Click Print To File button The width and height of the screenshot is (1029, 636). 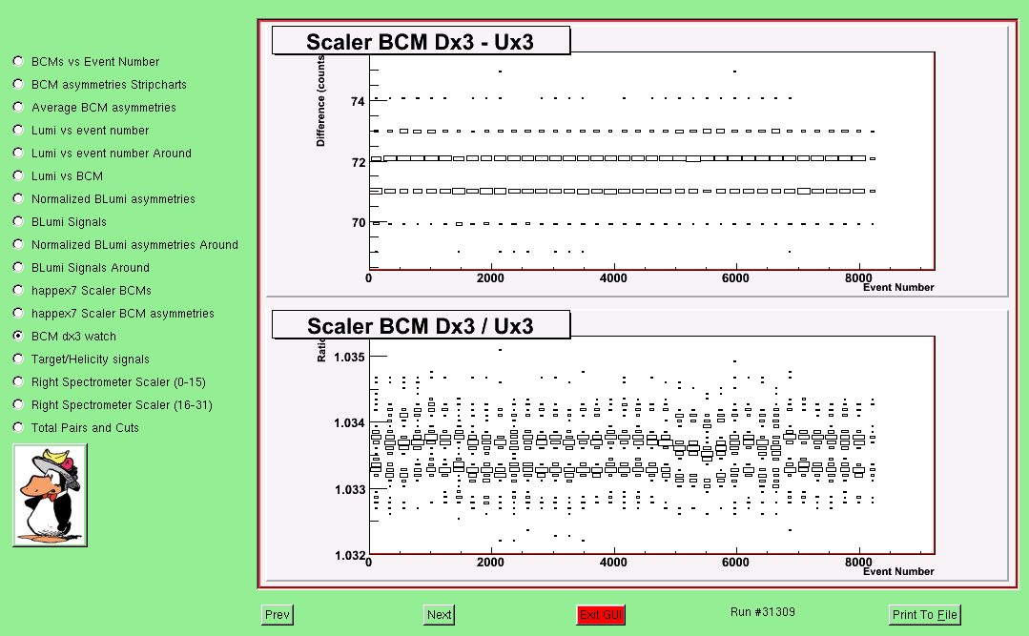tap(925, 615)
